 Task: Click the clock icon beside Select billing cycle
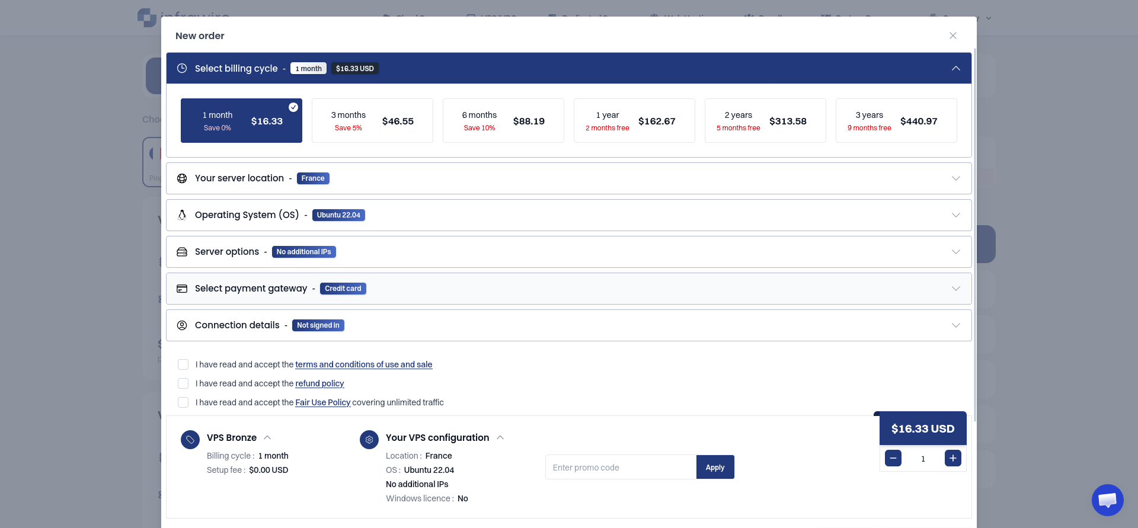182,68
